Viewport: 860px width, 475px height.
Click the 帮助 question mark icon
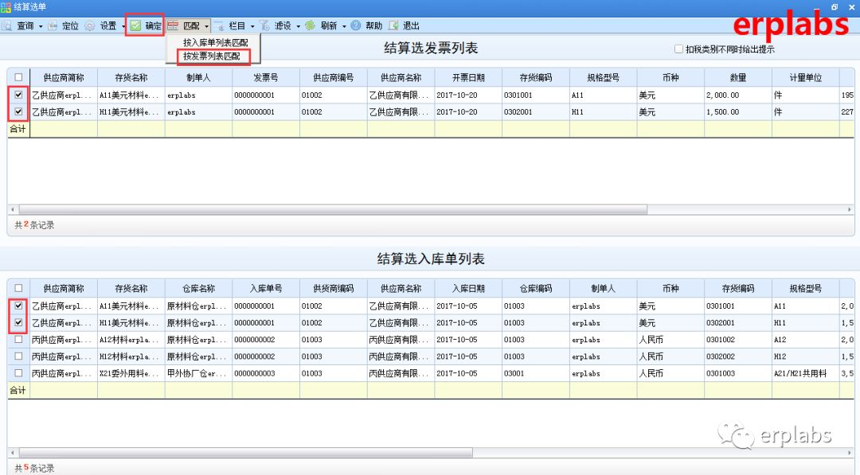point(355,25)
